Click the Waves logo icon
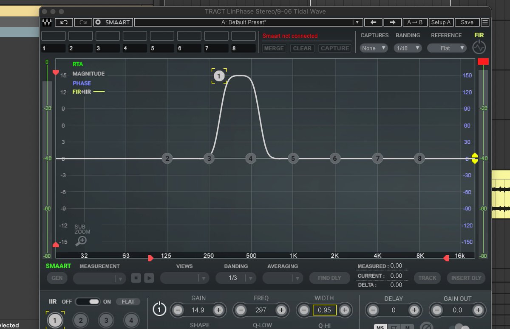 (47, 22)
